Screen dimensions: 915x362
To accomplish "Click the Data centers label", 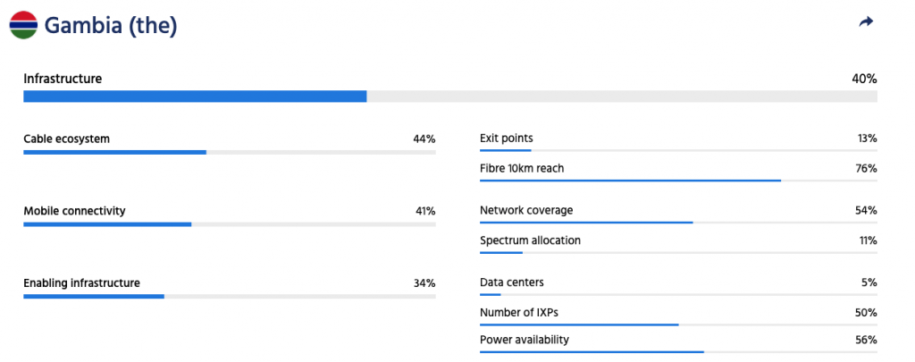I will coord(512,282).
